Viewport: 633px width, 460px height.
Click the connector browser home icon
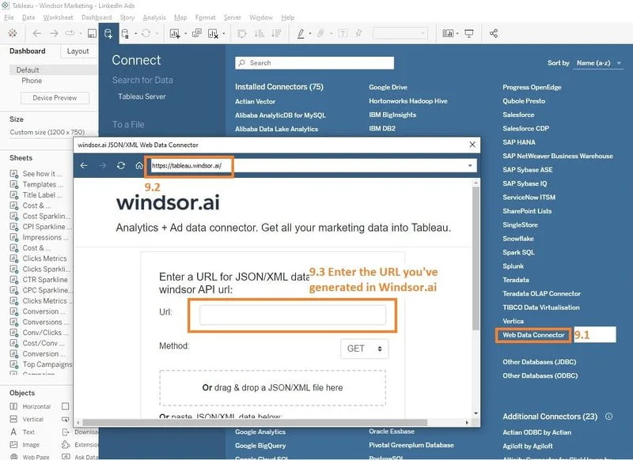(x=139, y=165)
